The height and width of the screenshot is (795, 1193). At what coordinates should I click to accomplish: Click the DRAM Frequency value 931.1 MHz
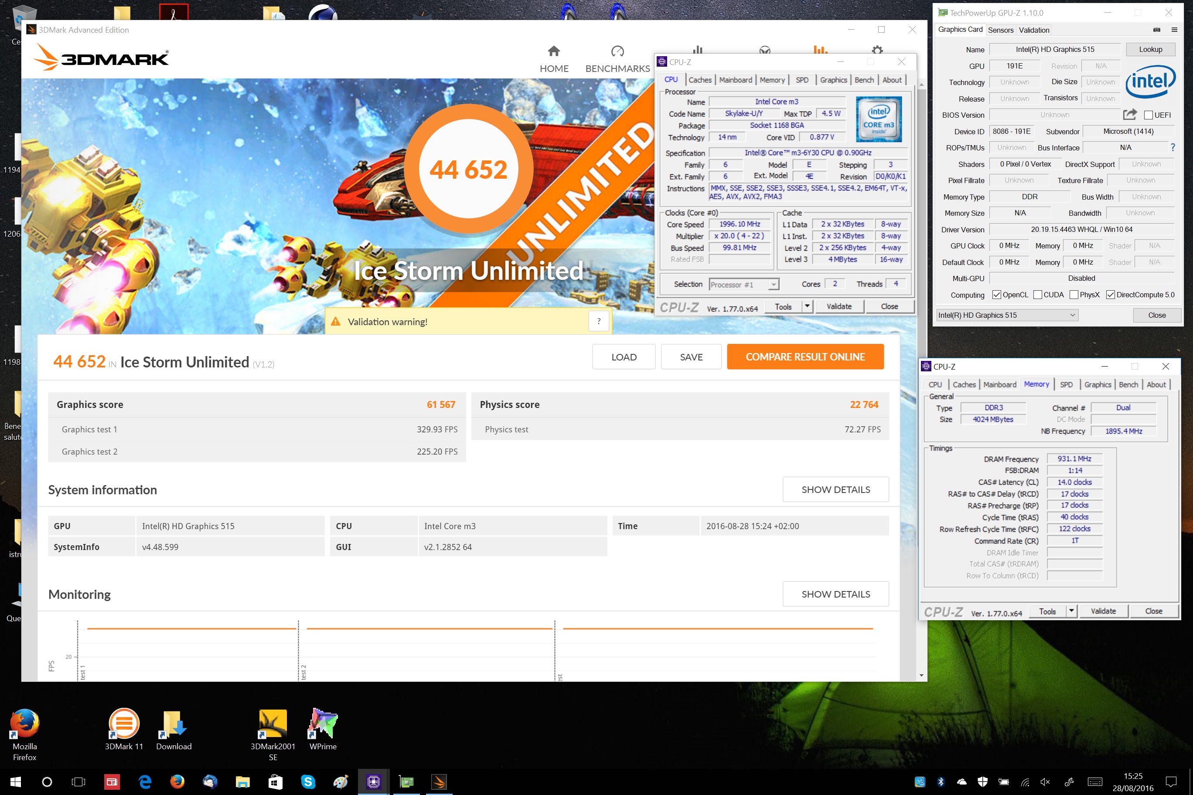click(1074, 459)
